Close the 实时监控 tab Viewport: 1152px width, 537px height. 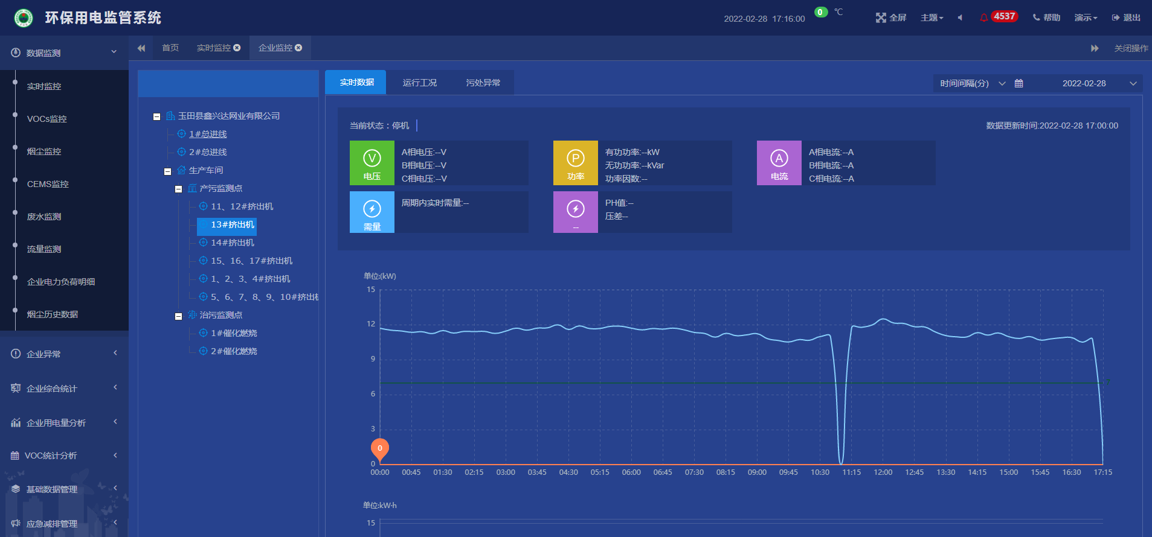pyautogui.click(x=237, y=48)
